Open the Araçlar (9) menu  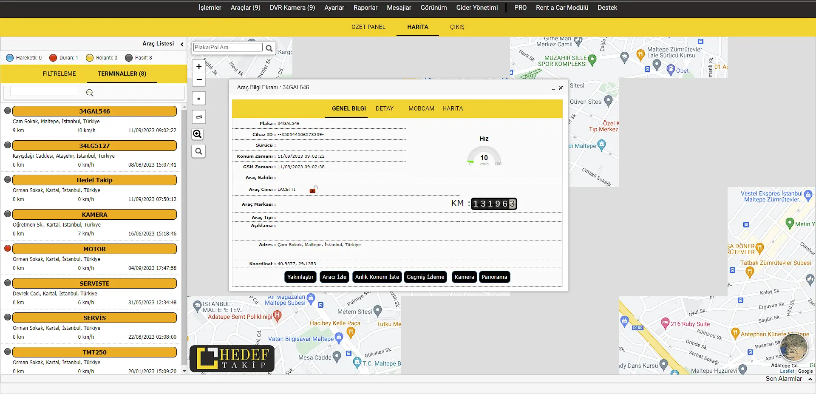[246, 8]
